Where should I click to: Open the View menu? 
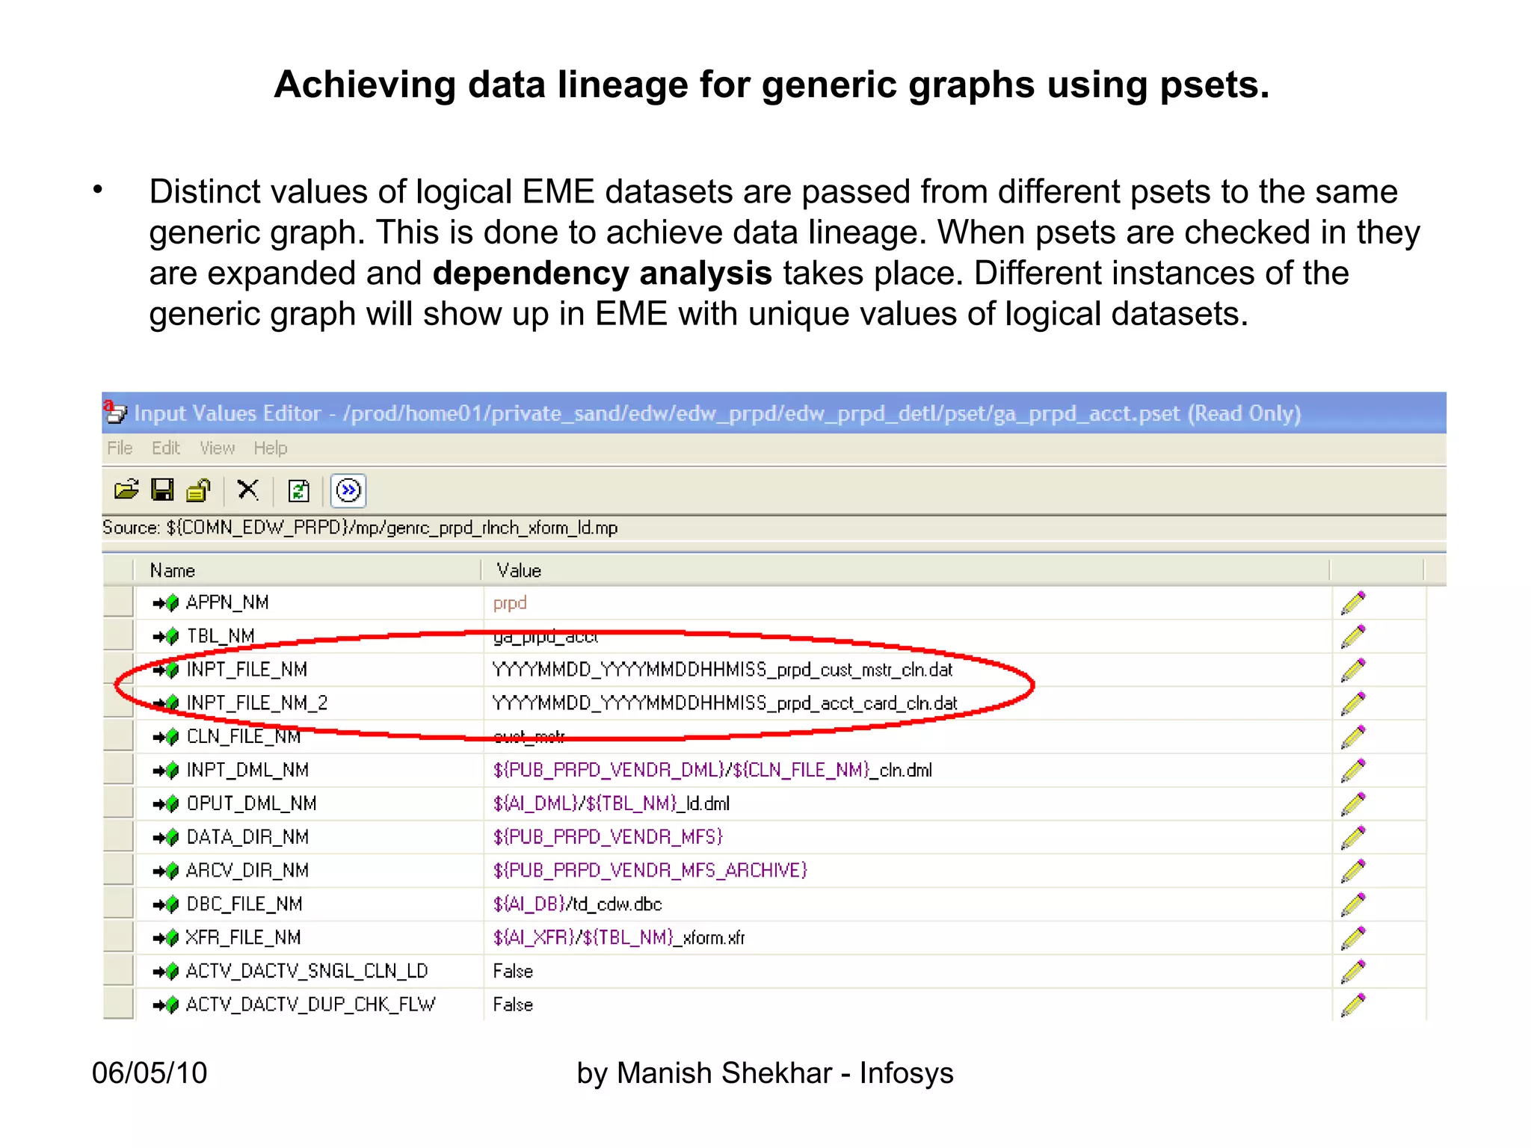click(x=217, y=448)
